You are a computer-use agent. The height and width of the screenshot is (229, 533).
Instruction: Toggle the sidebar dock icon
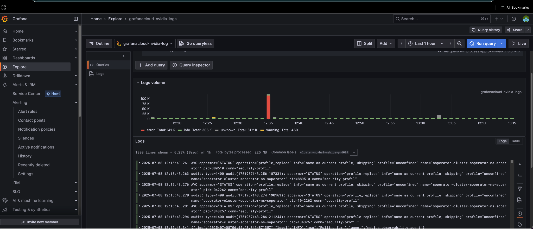[76, 19]
